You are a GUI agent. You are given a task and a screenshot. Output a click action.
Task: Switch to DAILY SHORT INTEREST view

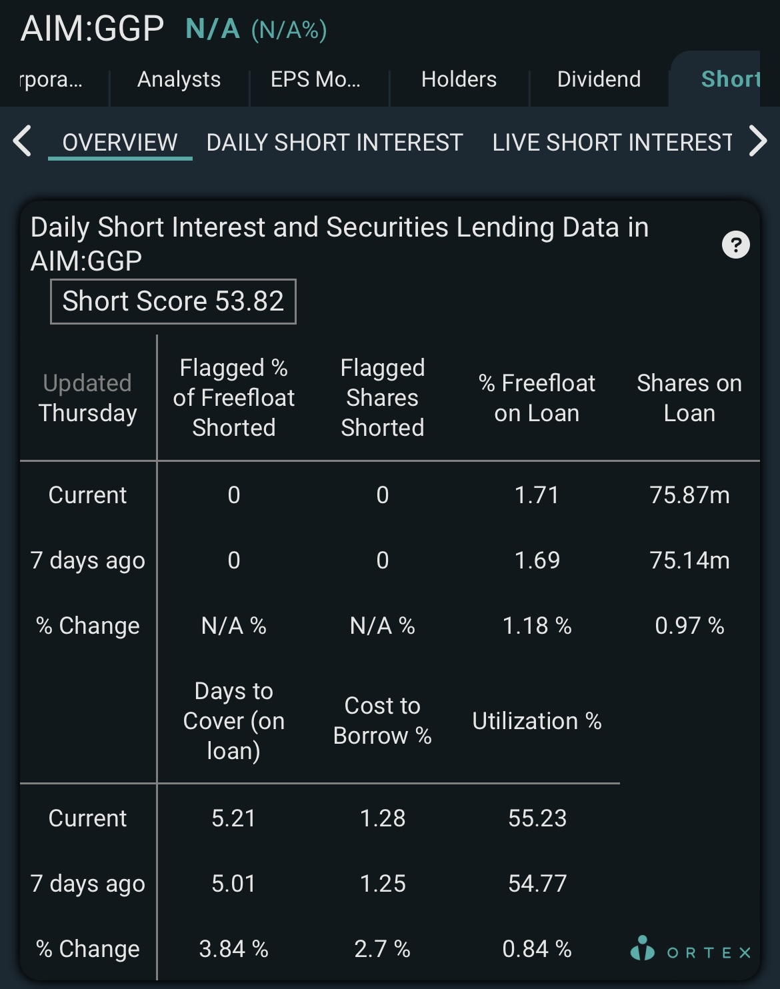335,142
